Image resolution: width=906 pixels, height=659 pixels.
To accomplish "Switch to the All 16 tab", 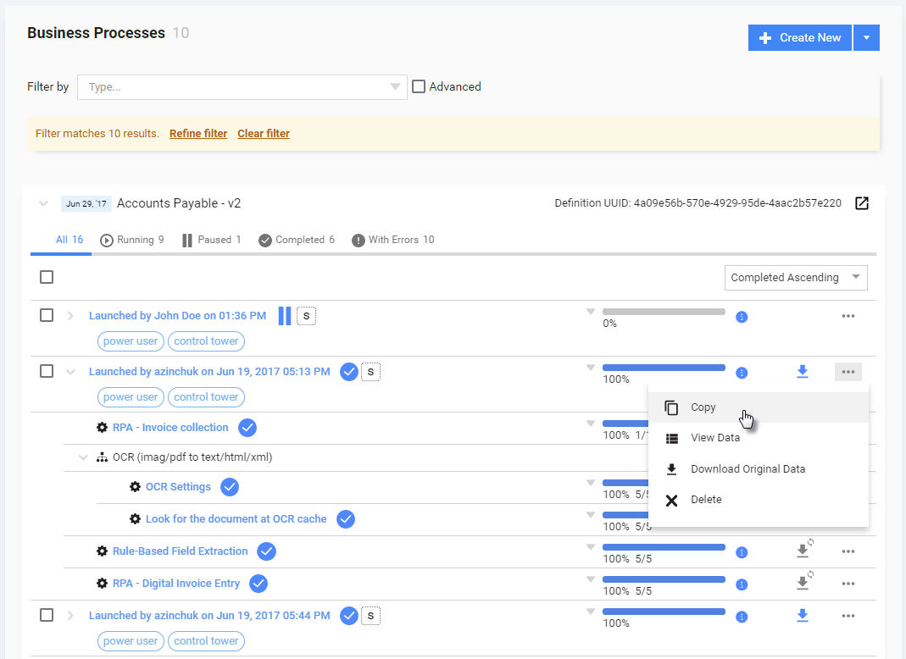I will click(69, 240).
